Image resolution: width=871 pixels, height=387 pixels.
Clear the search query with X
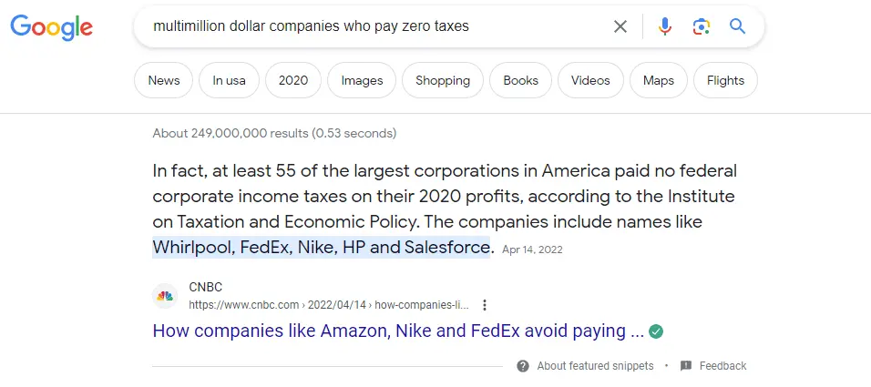620,26
